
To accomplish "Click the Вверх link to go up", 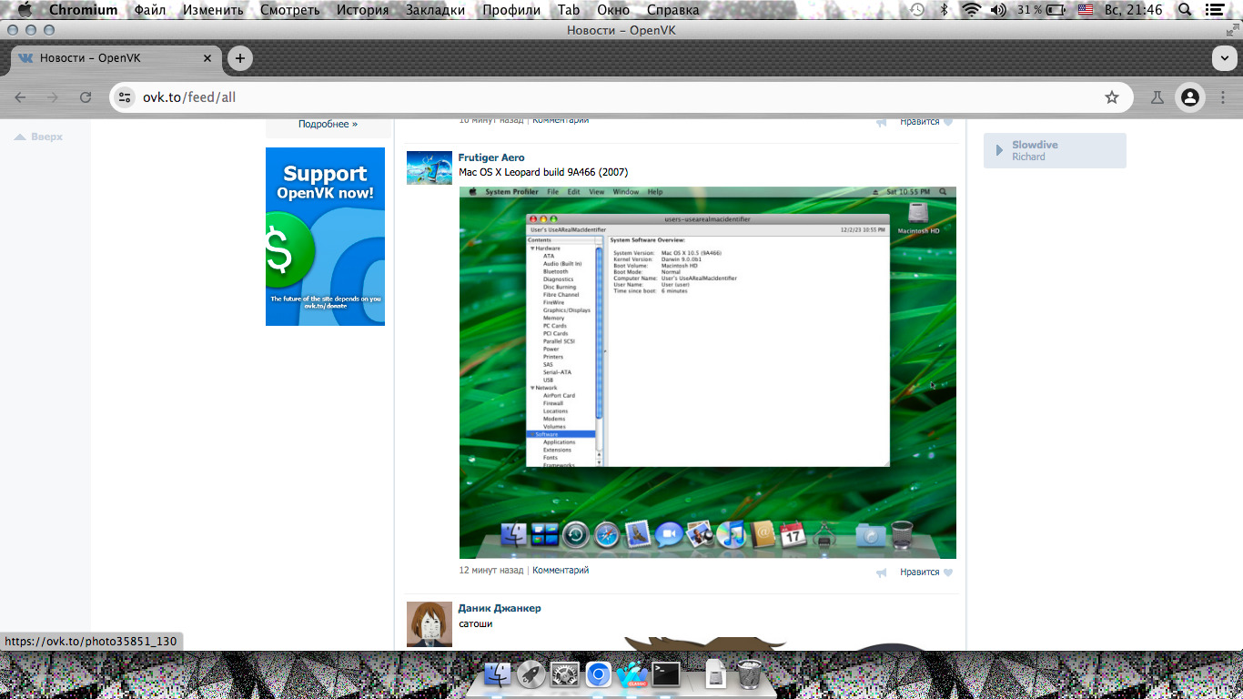I will click(x=38, y=137).
